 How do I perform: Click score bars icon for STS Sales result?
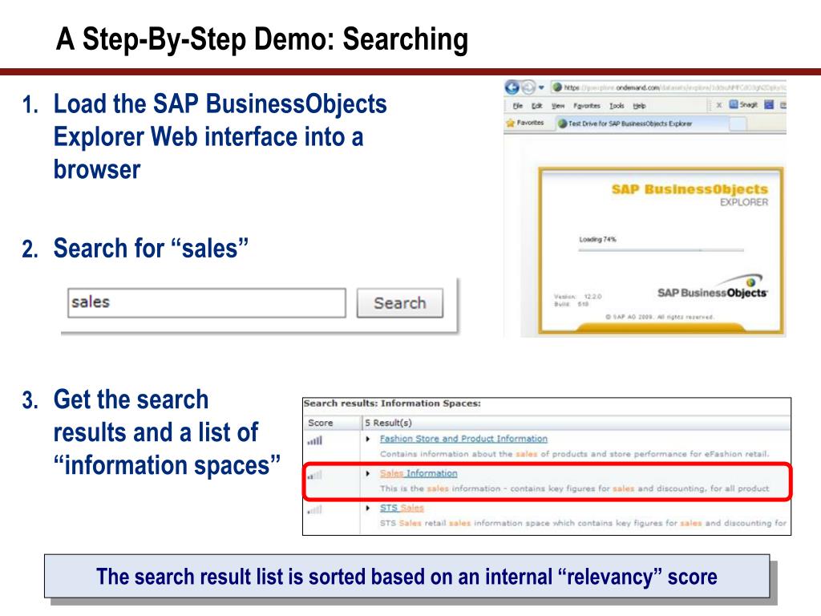pos(314,509)
